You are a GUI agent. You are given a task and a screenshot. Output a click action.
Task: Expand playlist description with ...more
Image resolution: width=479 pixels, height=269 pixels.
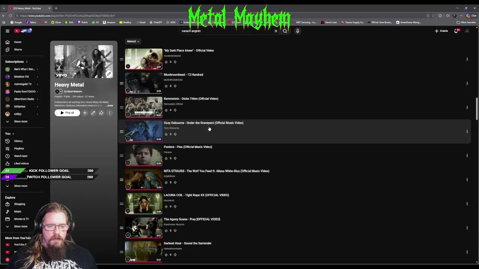pos(109,106)
